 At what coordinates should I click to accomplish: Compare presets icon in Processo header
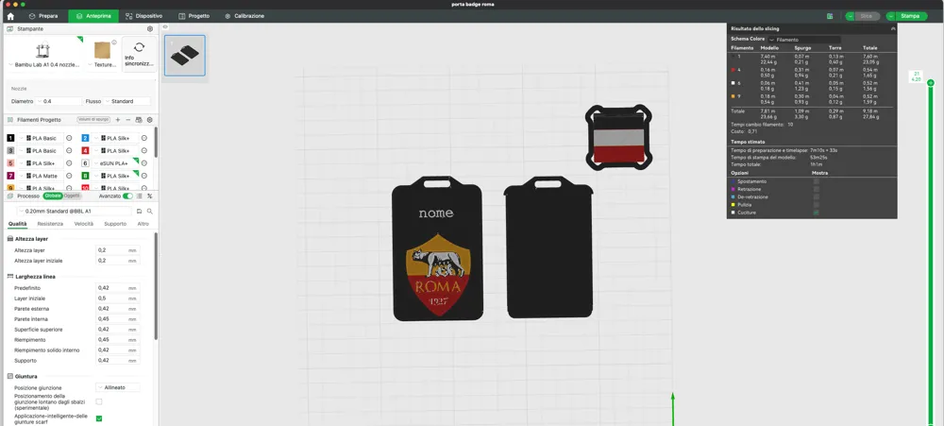150,196
